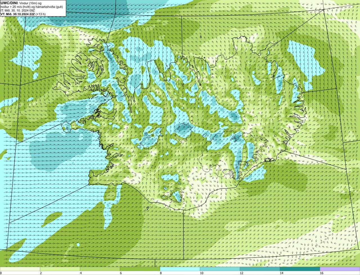Click the "8" color scale label

click(x=161, y=273)
